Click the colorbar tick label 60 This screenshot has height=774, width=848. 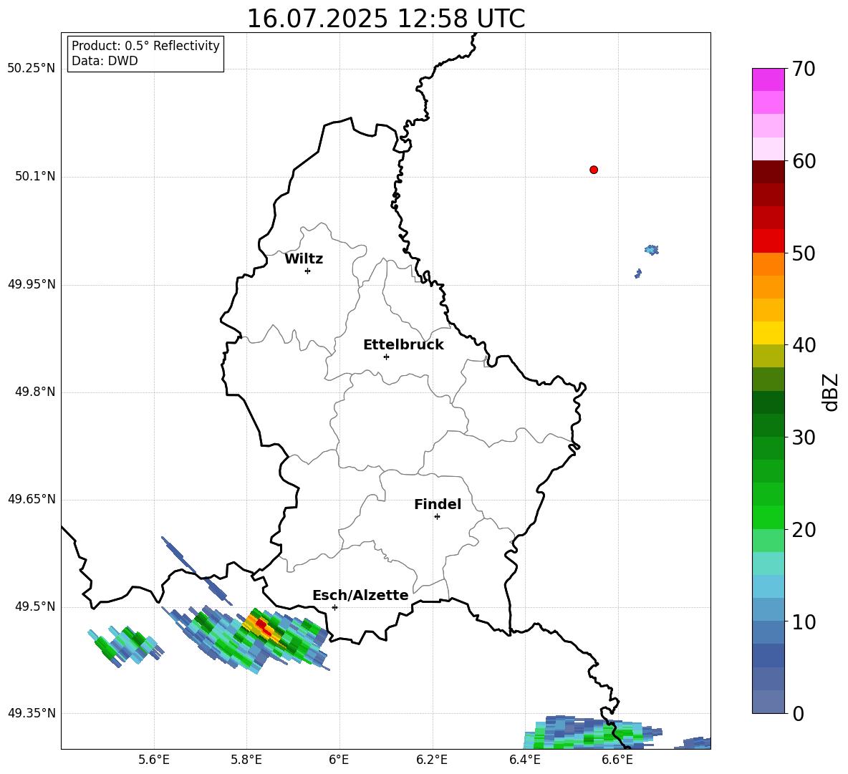[x=803, y=161]
